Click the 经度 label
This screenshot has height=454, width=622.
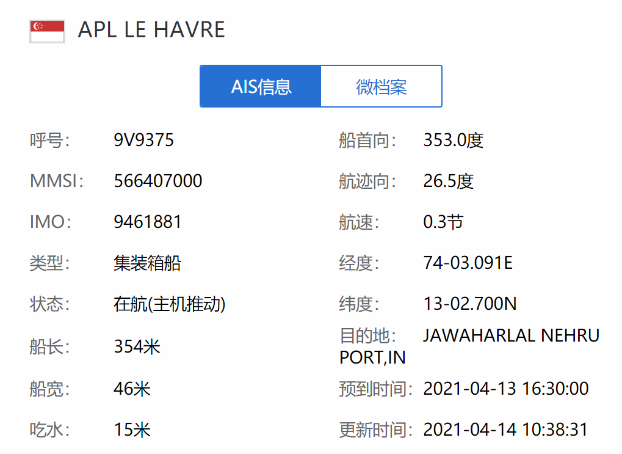click(359, 263)
